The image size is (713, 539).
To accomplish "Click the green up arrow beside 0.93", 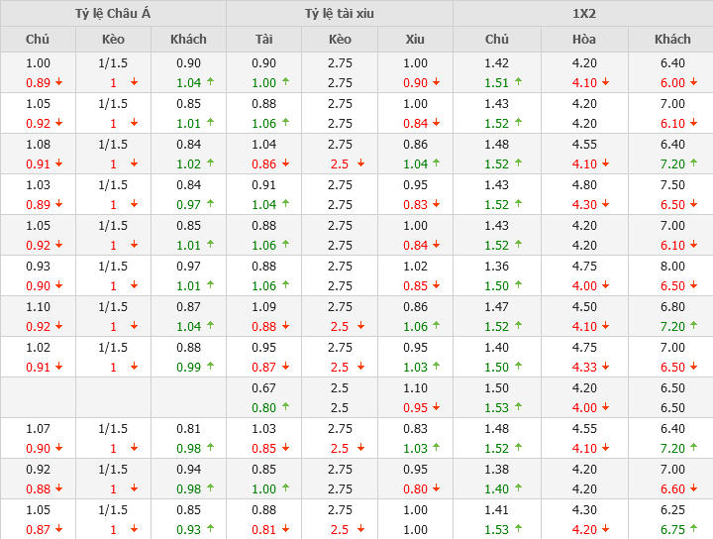I will 210,529.
